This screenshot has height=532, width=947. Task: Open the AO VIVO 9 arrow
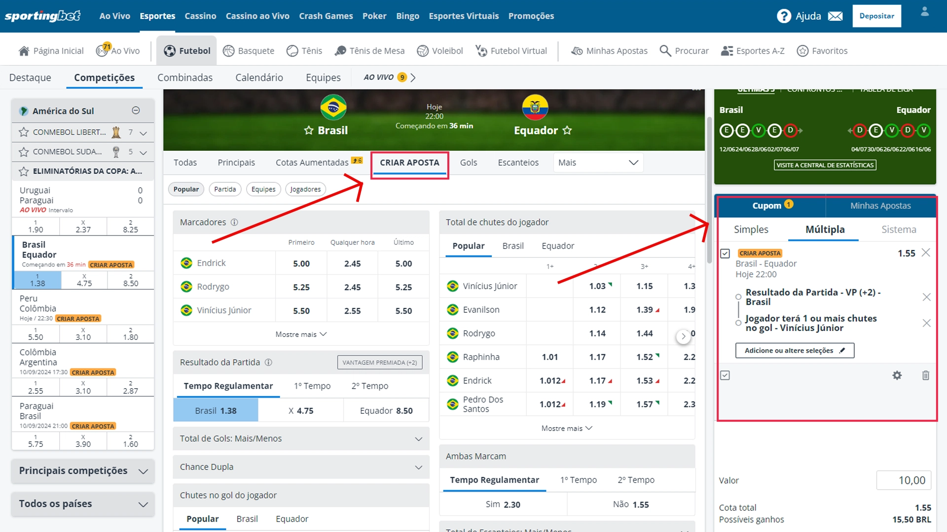point(413,77)
